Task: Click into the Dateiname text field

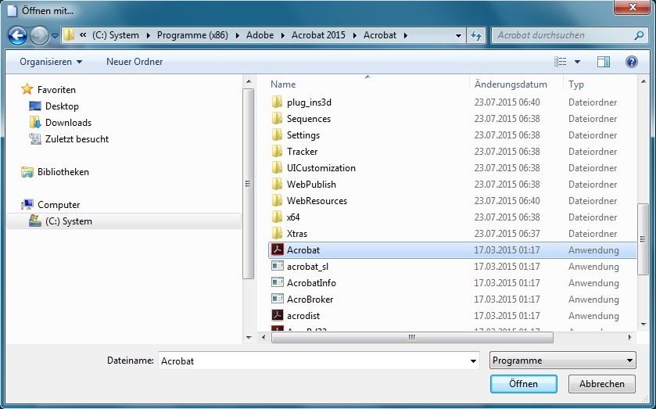Action: pos(313,361)
